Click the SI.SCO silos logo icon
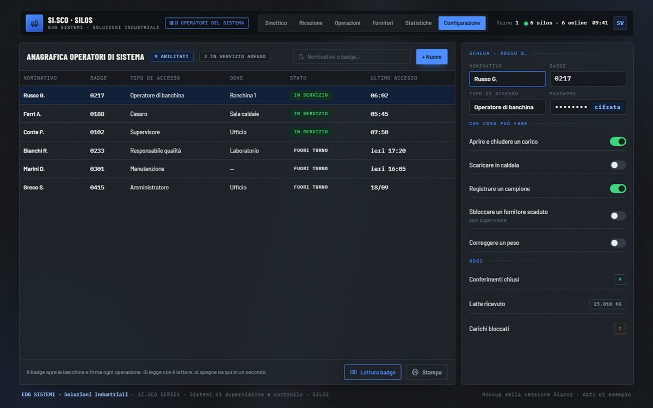This screenshot has height=408, width=653. click(34, 23)
